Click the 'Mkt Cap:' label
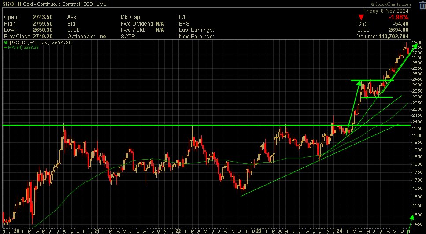This screenshot has height=234, width=426. pos(131,17)
